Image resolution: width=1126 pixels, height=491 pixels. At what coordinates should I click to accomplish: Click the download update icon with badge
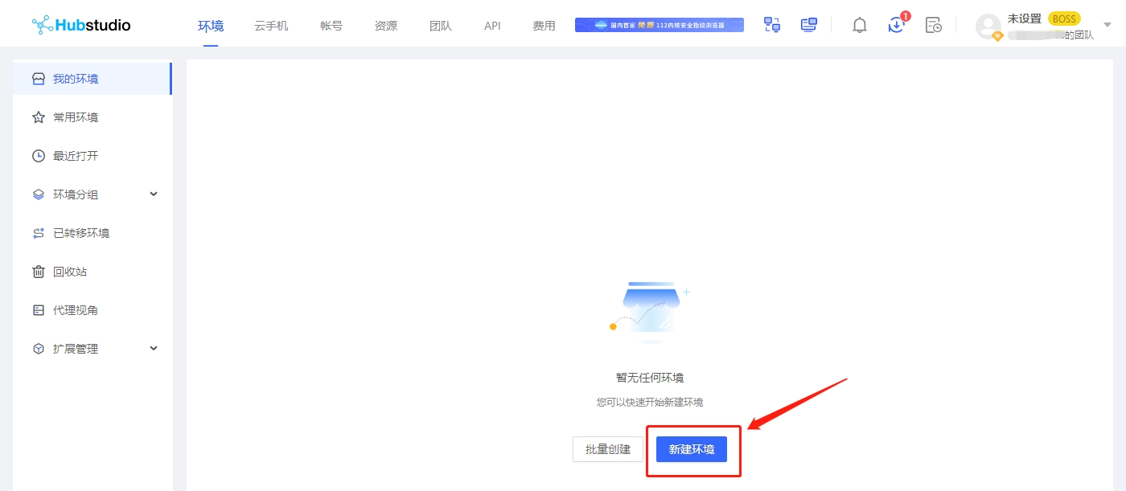click(x=896, y=25)
